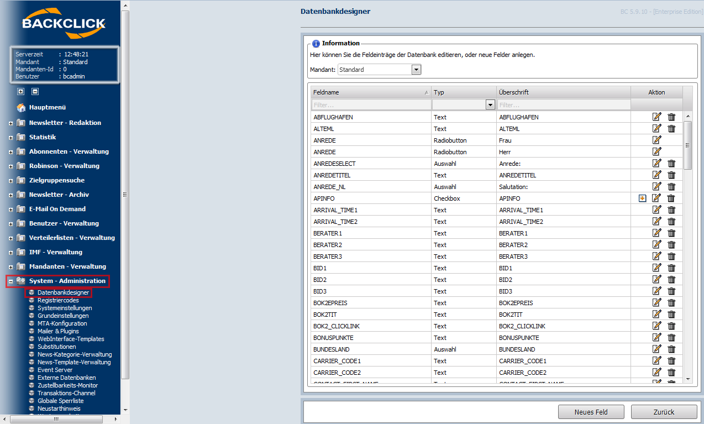Open MTA-Konfiguration menu item
Viewport: 704px width, 424px height.
coord(62,323)
